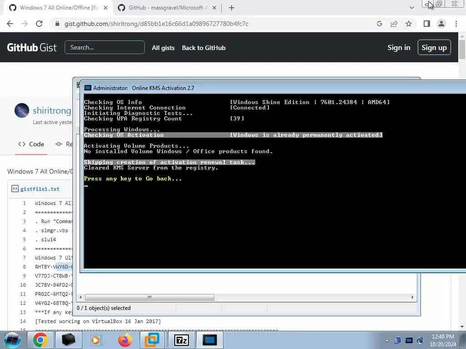Close the GitHub massgravel tab
The image size is (466, 349).
coord(214,8)
